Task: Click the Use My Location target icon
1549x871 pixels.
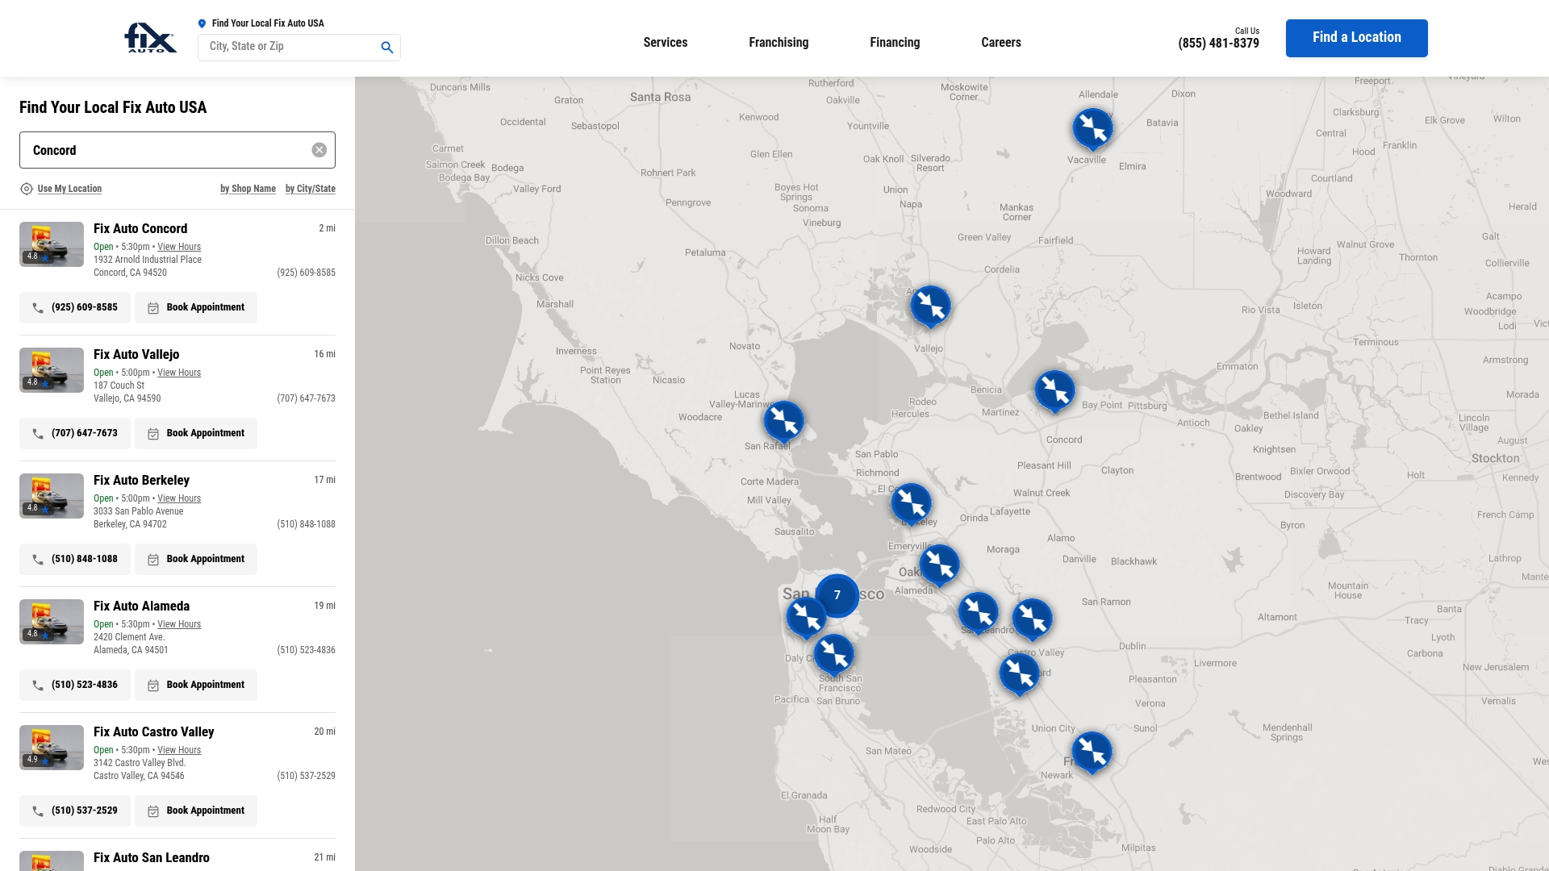Action: coord(27,189)
